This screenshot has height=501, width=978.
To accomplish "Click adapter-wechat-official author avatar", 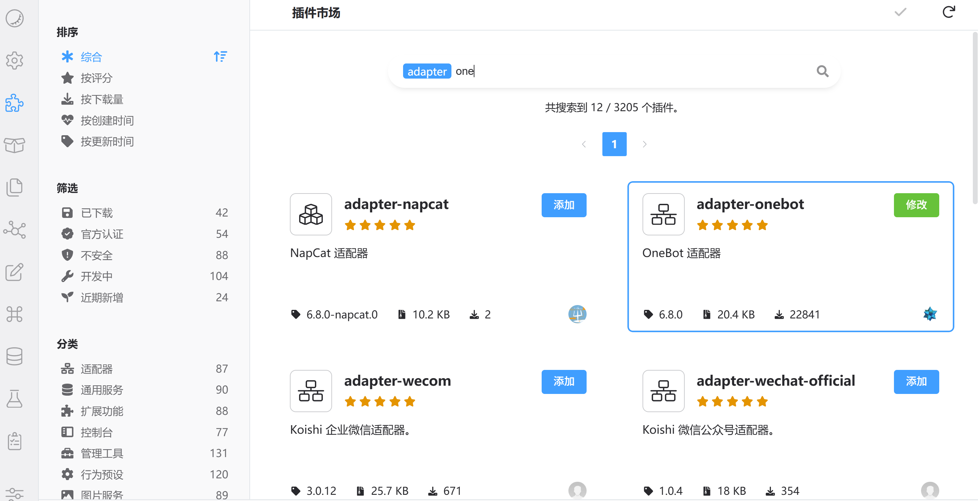I will coord(930,490).
